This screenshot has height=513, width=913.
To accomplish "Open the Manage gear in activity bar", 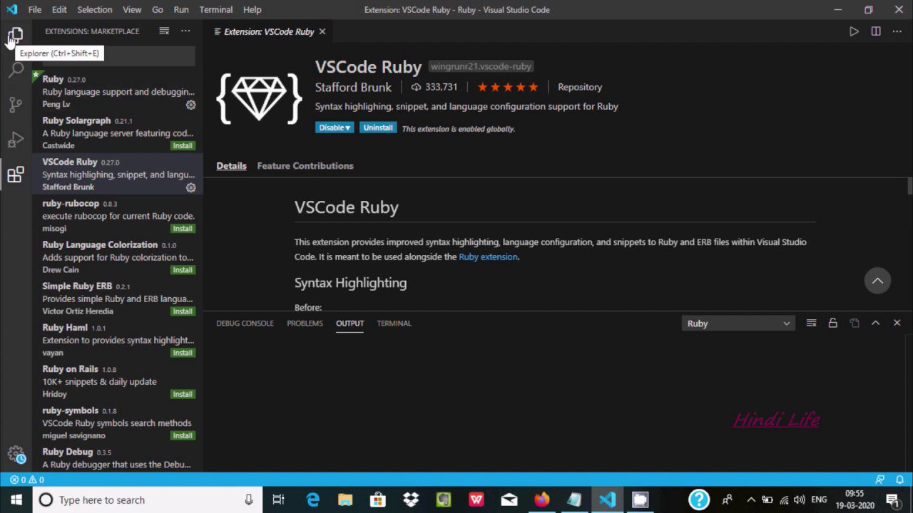I will pyautogui.click(x=16, y=454).
